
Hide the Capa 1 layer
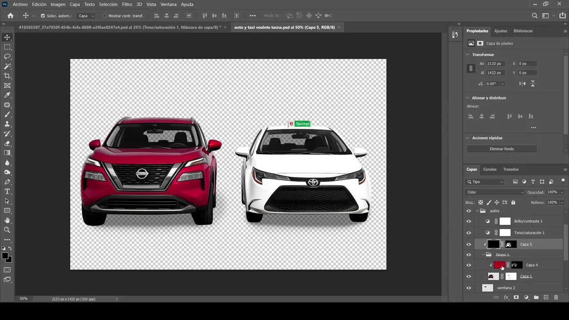469,276
